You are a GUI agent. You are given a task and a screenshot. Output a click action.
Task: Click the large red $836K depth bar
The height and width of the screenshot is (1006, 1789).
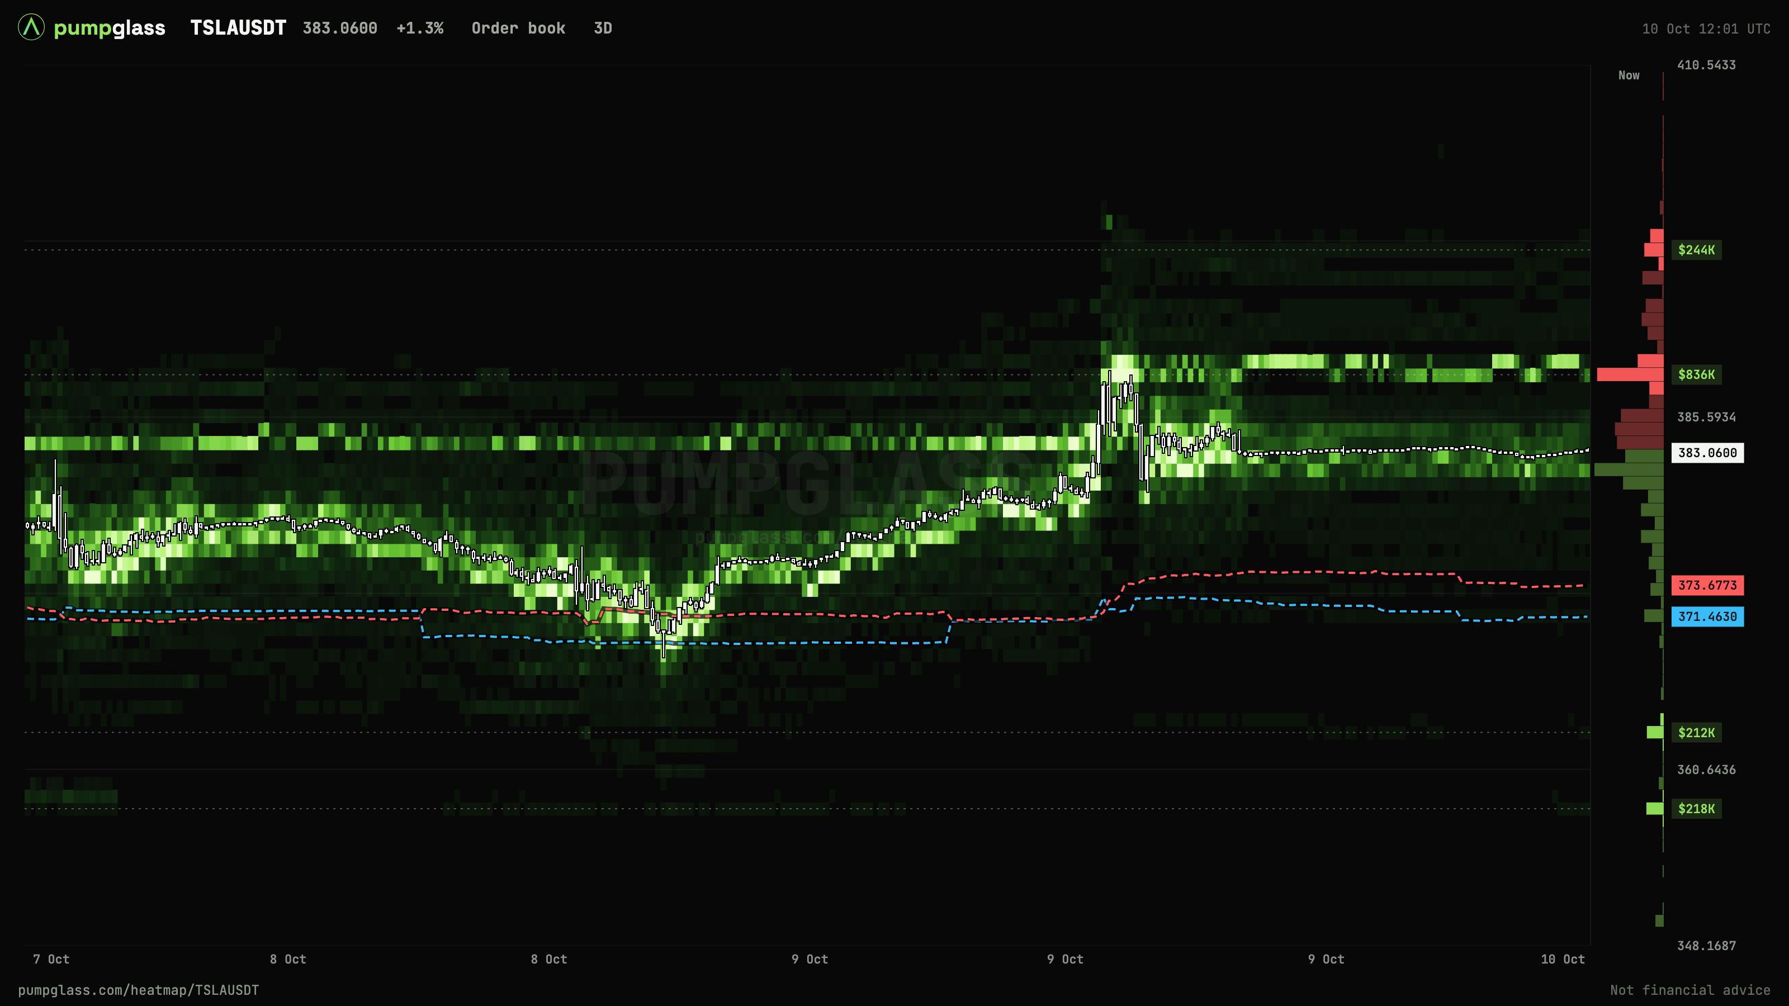pos(1630,375)
